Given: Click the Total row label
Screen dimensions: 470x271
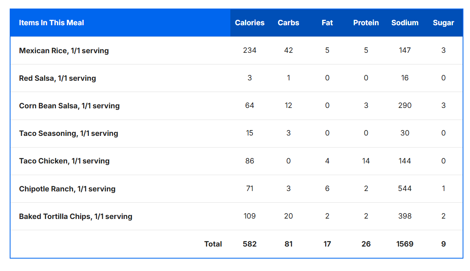Looking at the screenshot, I should coord(213,244).
